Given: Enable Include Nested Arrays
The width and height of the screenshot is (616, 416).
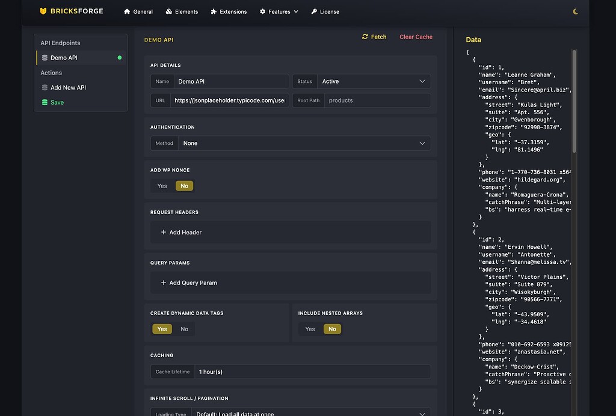Looking at the screenshot, I should 310,329.
